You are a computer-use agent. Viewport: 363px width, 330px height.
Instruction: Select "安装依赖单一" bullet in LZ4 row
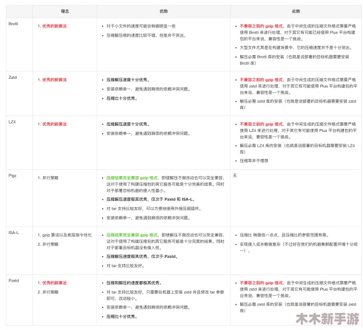coord(148,133)
